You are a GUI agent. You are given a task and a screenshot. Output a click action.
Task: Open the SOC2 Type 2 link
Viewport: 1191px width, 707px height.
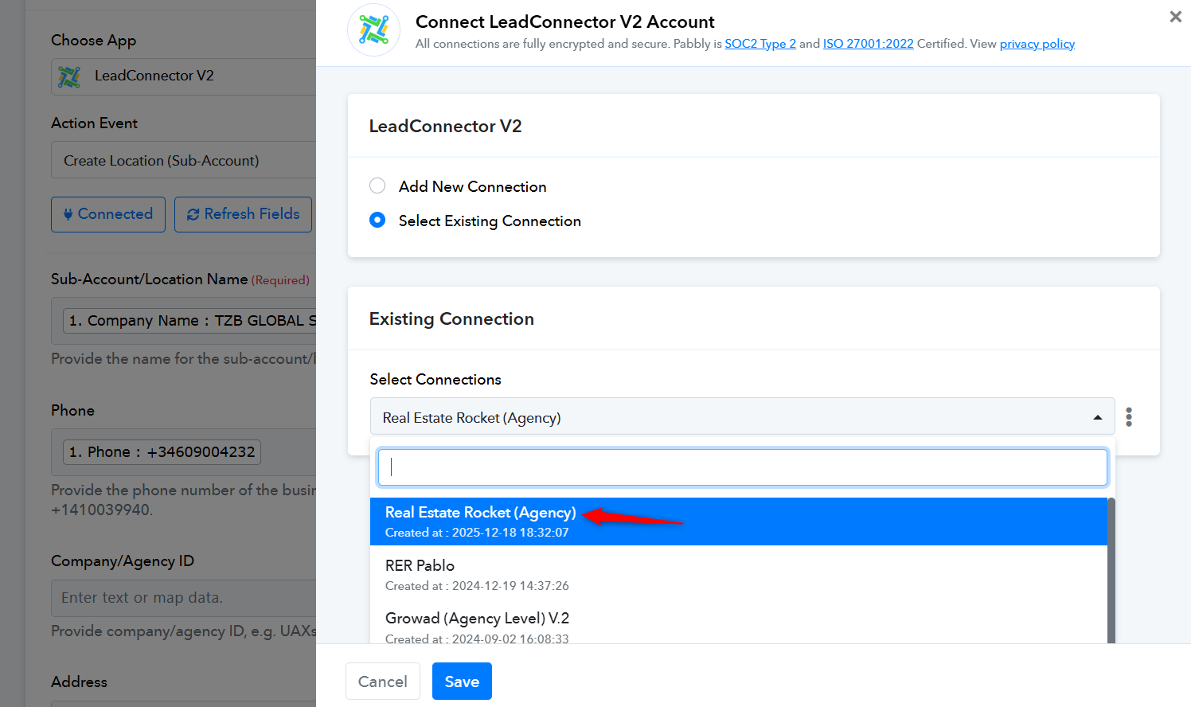pos(760,44)
